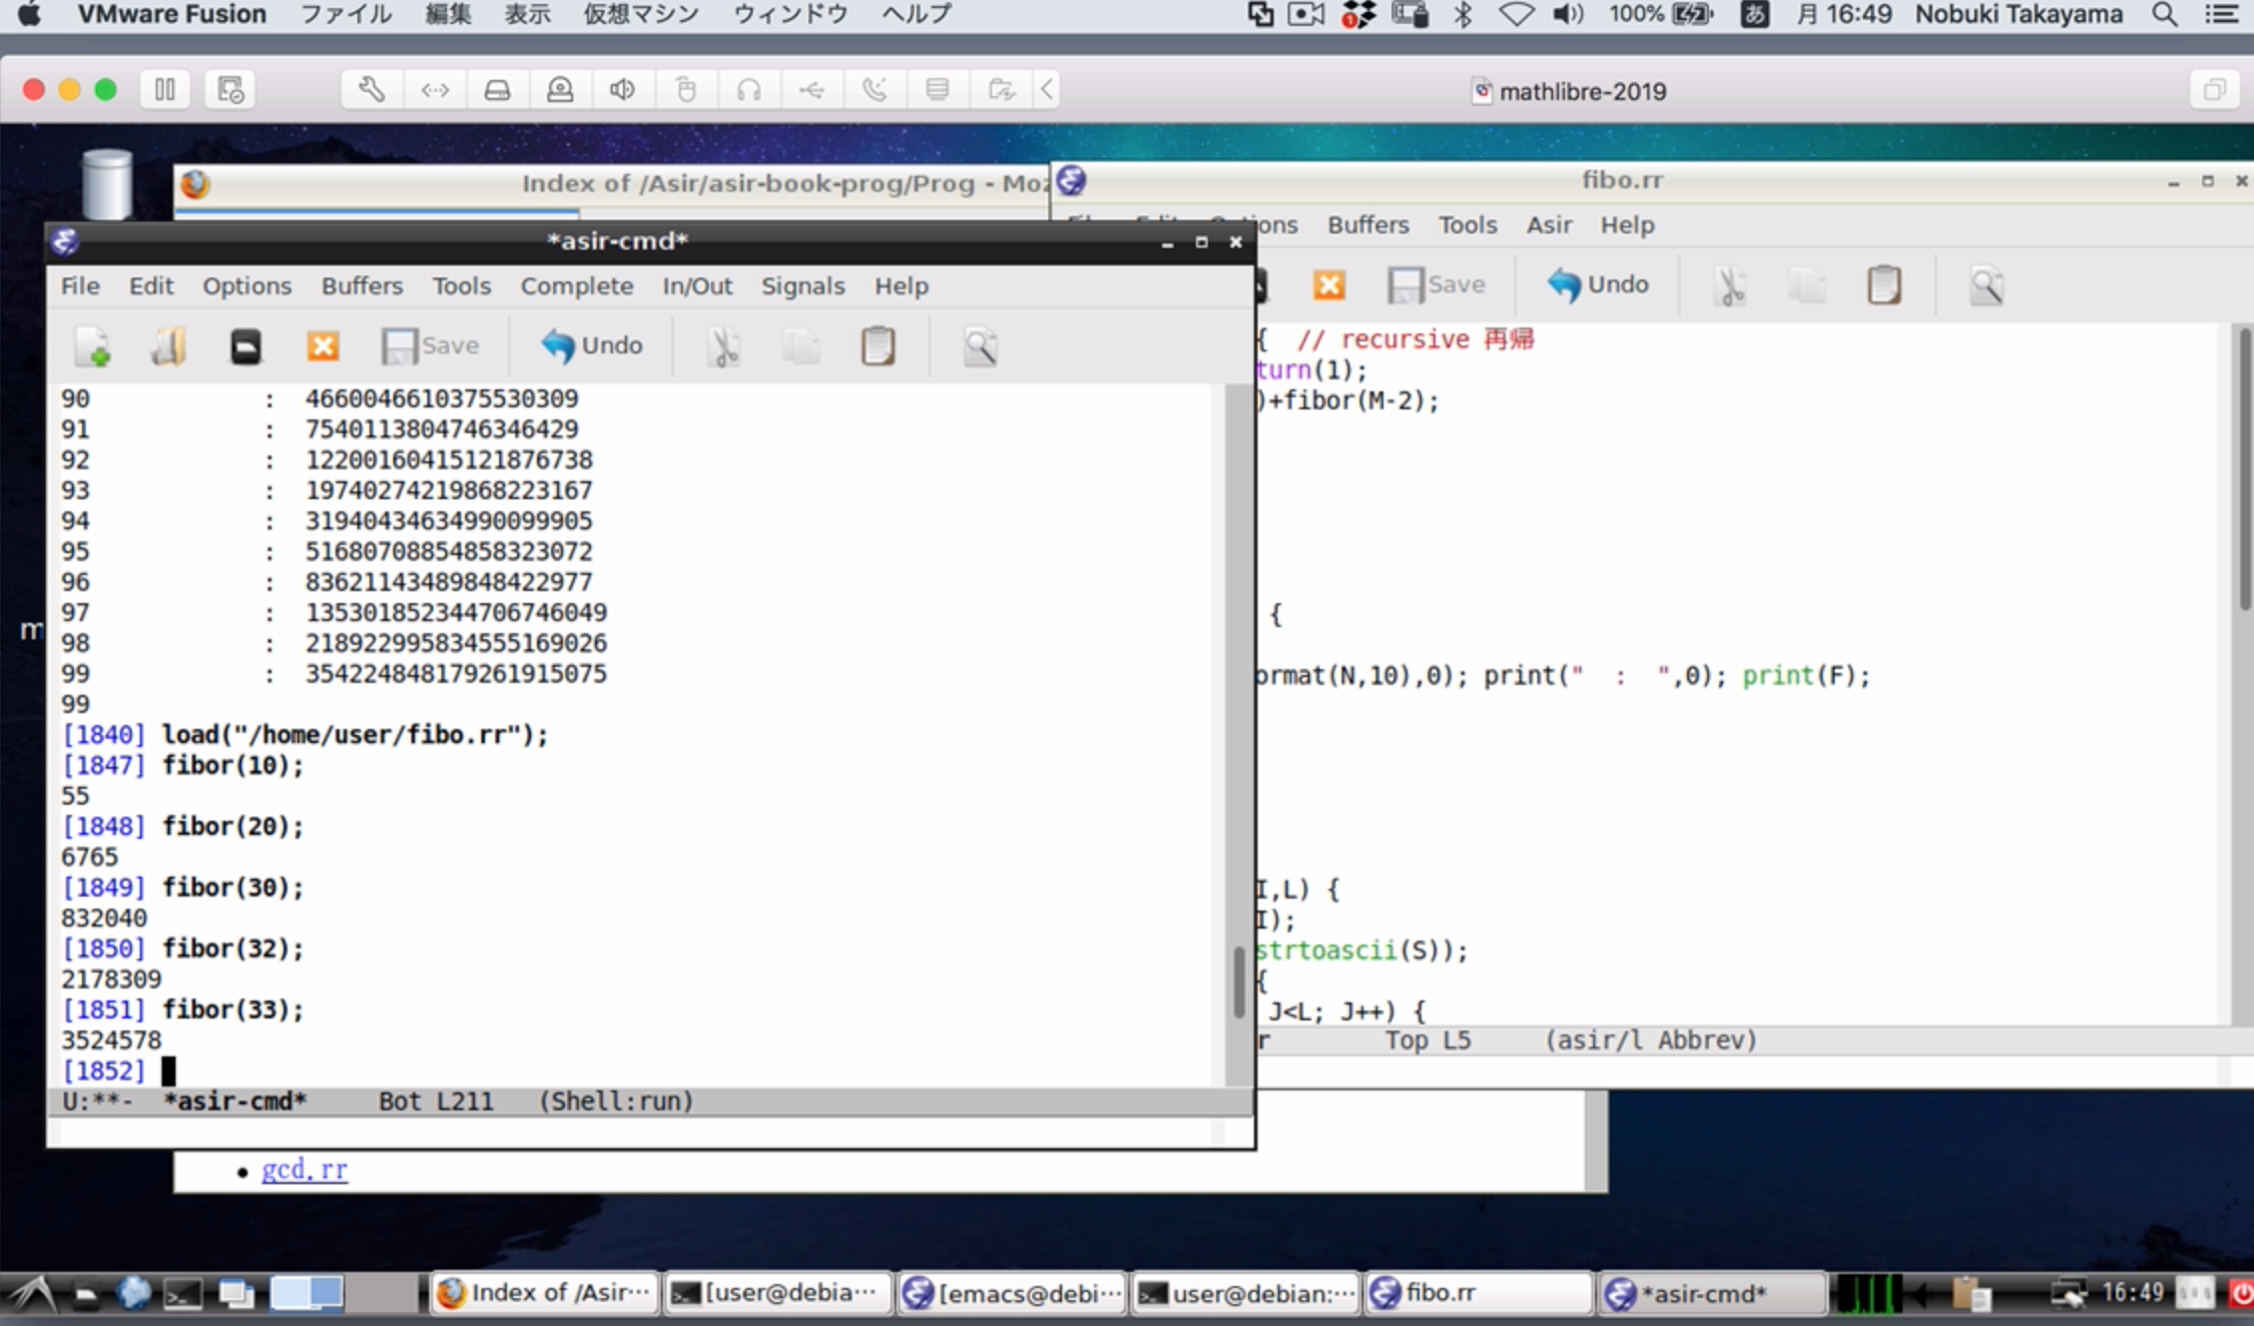Click Undo button in asir-cmd toolbar
This screenshot has height=1326, width=2254.
pyautogui.click(x=592, y=345)
